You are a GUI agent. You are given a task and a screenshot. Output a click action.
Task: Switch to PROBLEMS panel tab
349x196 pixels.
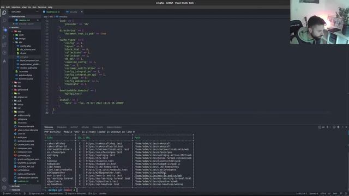coord(62,127)
